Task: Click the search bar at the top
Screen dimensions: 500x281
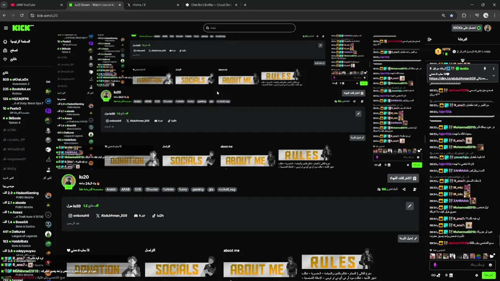Action: click(x=249, y=28)
